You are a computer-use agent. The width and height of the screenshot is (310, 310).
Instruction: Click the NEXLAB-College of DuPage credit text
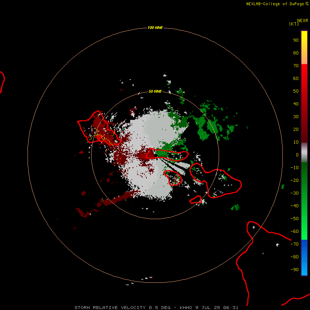tap(277, 4)
